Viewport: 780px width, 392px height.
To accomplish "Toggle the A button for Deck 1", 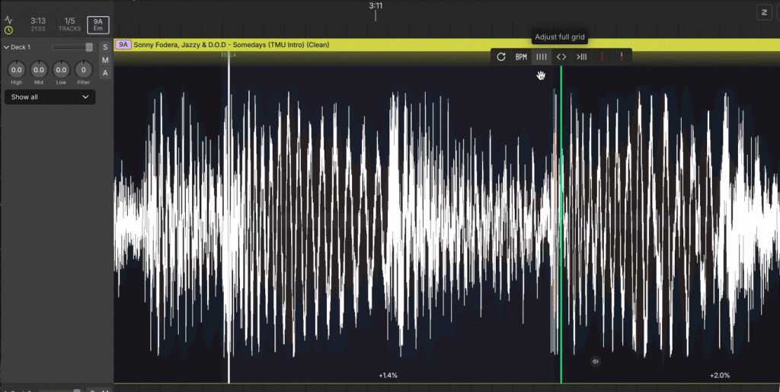I will [x=105, y=73].
